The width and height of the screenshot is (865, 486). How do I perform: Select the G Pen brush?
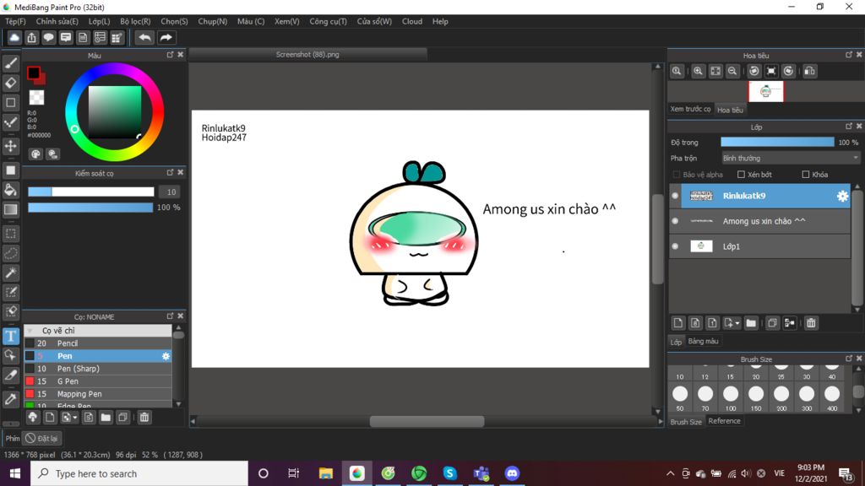98,381
